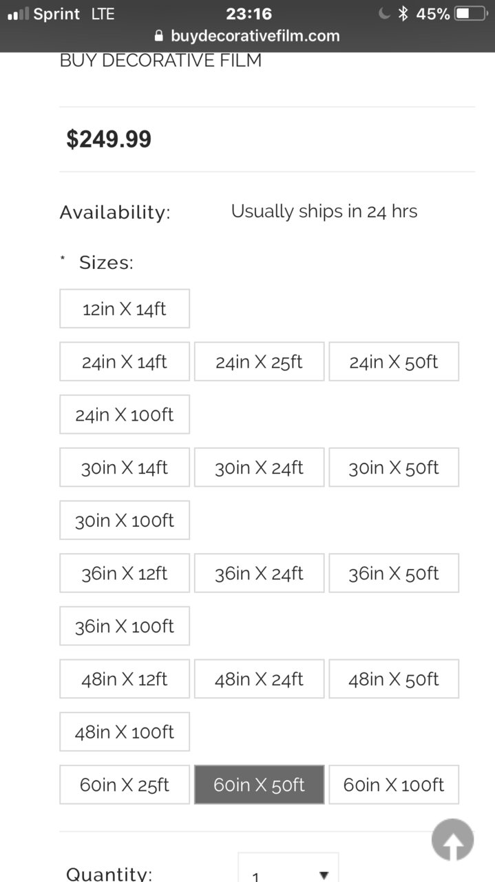495x882 pixels.
Task: Pick the 60in X 100ft size
Action: point(394,784)
